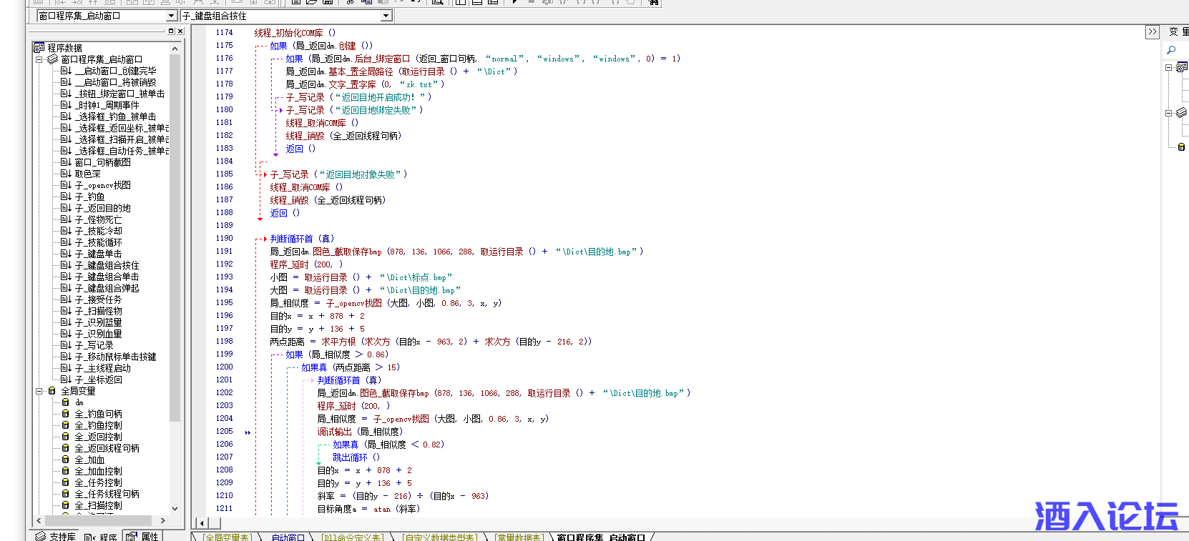This screenshot has width=1189, height=541.
Task: Select 子_opencv找图 in the program tree
Action: 102,185
